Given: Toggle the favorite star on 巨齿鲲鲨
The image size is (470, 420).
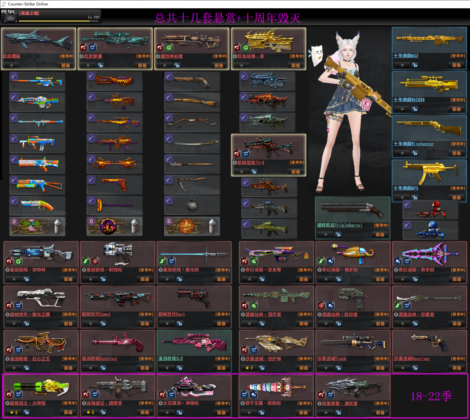Looking at the screenshot, I should pos(11,65).
